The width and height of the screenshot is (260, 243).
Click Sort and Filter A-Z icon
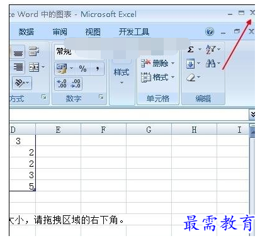pyautogui.click(x=210, y=50)
